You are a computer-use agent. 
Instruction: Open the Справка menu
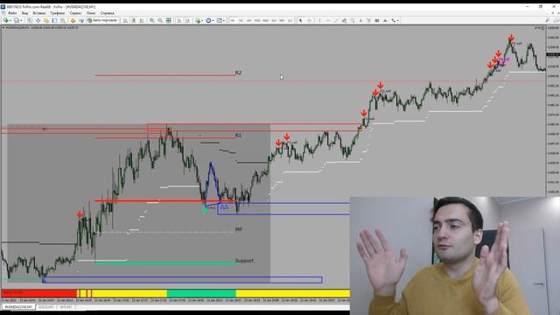(107, 13)
